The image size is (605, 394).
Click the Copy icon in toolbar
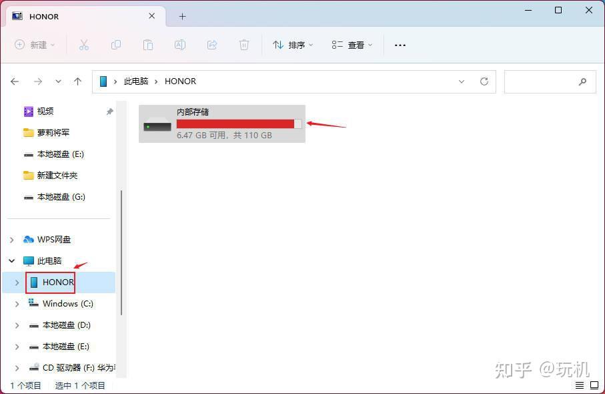point(116,45)
